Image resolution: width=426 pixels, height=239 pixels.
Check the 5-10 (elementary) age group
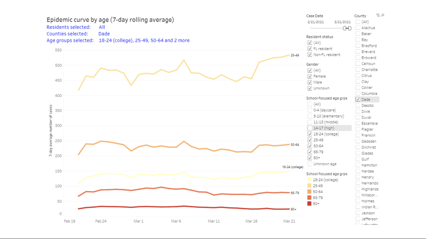310,116
